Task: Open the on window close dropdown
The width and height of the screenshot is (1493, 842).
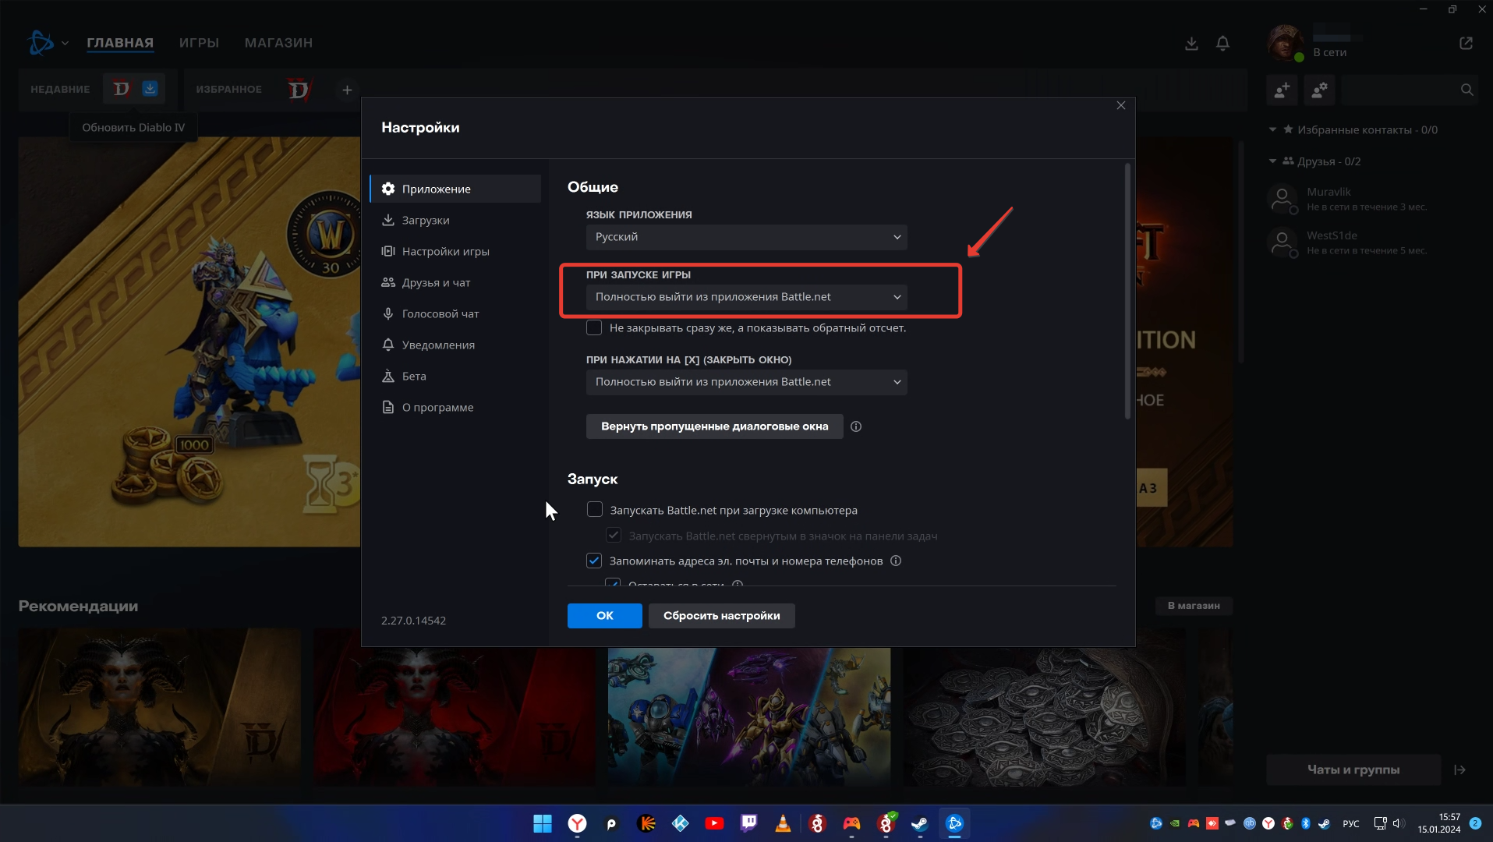Action: 746,382
